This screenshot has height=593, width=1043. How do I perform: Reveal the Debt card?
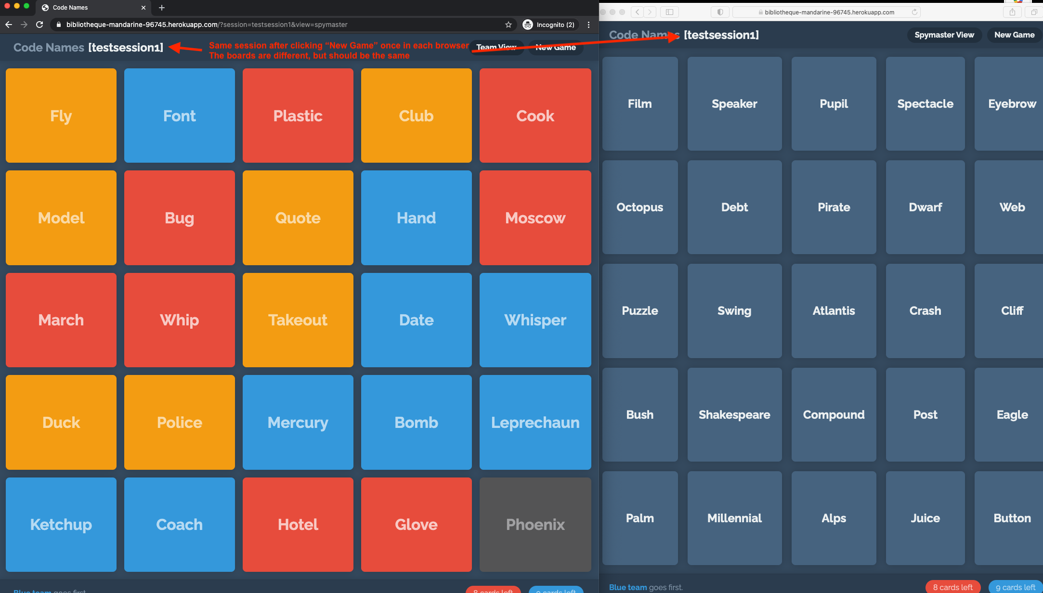735,207
